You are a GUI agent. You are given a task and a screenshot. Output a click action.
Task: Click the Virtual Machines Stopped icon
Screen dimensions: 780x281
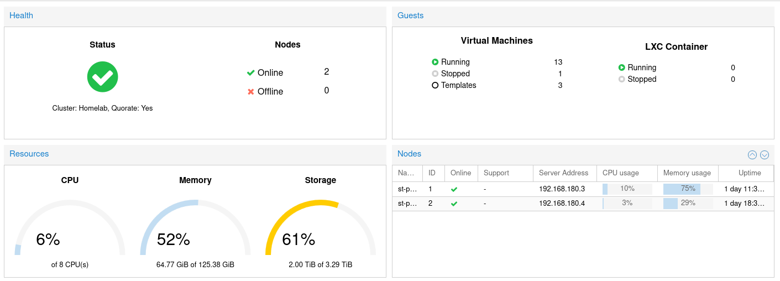435,74
